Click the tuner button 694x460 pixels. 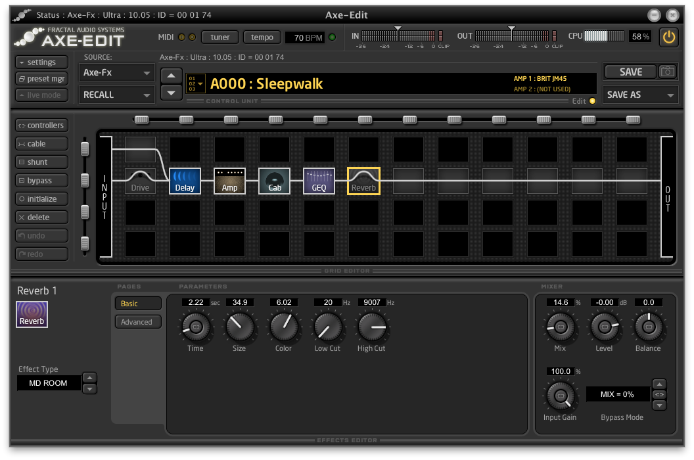(220, 37)
